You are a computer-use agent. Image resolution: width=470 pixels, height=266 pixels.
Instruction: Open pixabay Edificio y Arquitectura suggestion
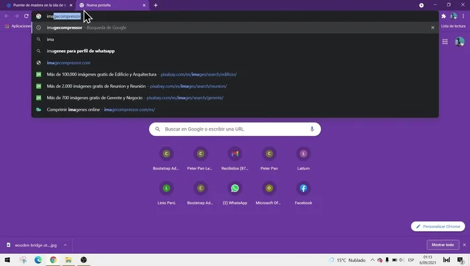coord(235,74)
